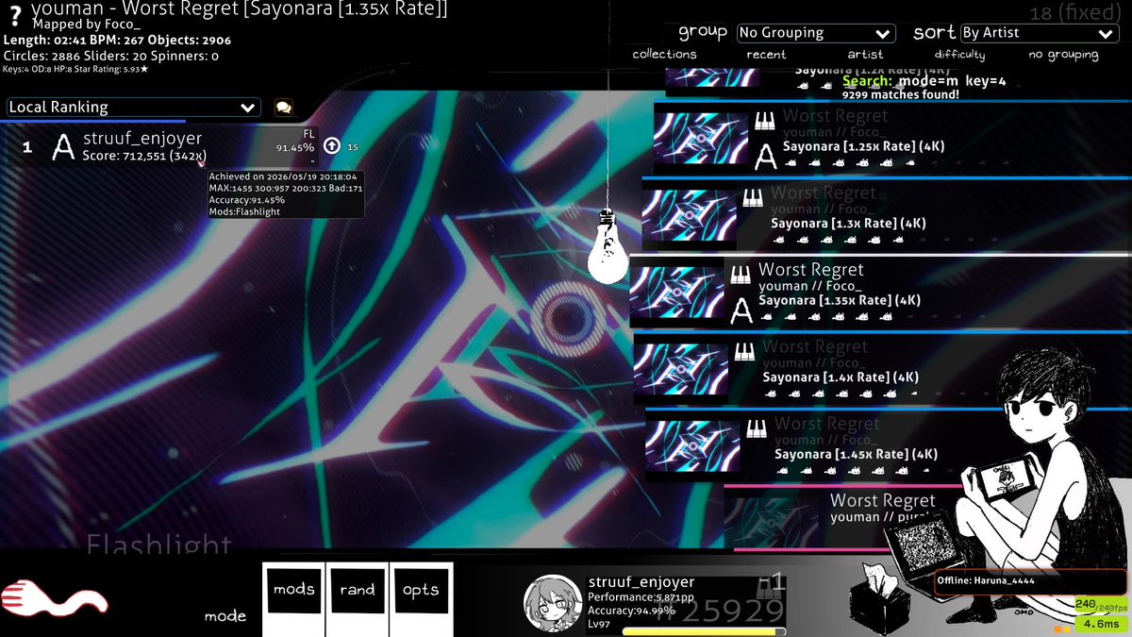1132x637 pixels.
Task: Switch to the recent tab
Action: (766, 55)
